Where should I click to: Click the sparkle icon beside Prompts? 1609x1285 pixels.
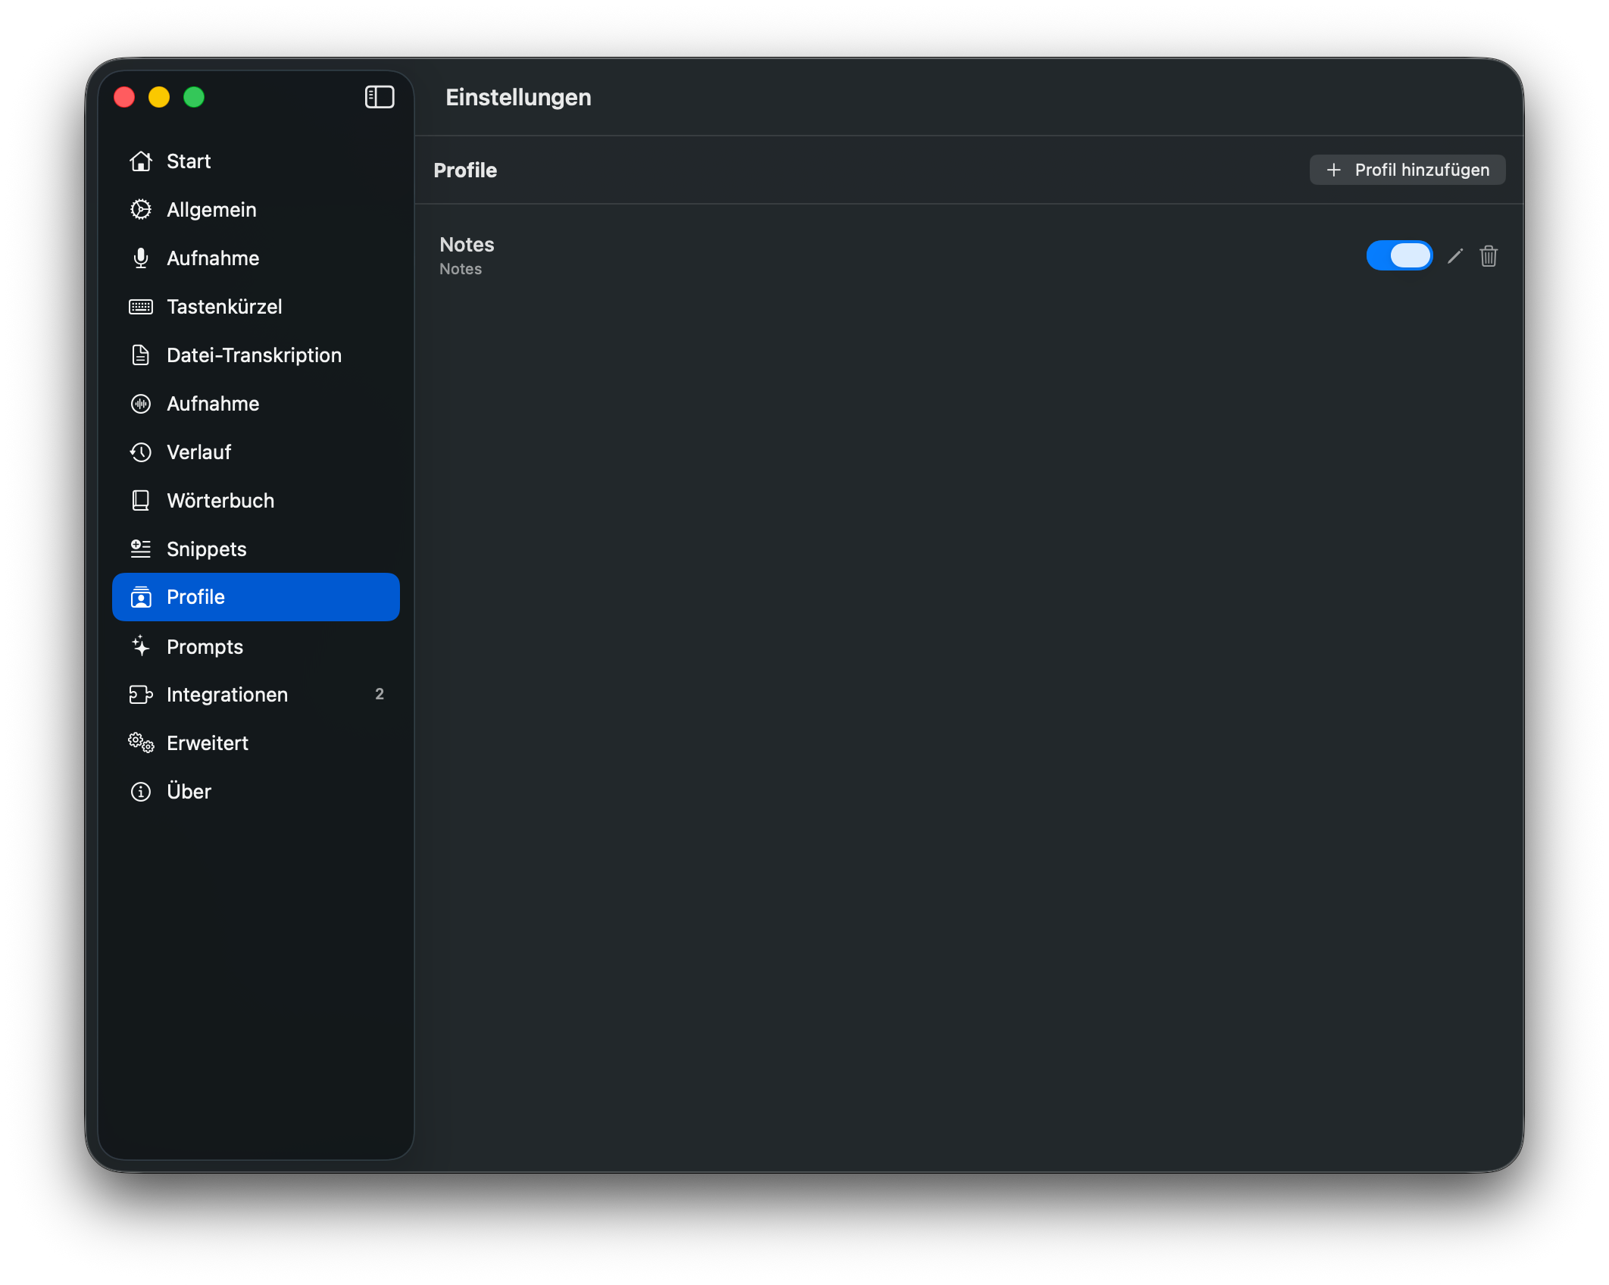[141, 646]
